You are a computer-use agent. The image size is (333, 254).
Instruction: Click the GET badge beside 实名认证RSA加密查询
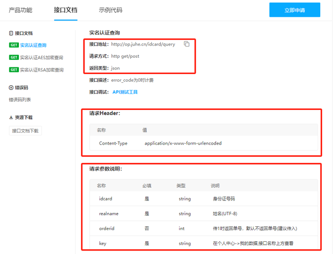[14, 70]
